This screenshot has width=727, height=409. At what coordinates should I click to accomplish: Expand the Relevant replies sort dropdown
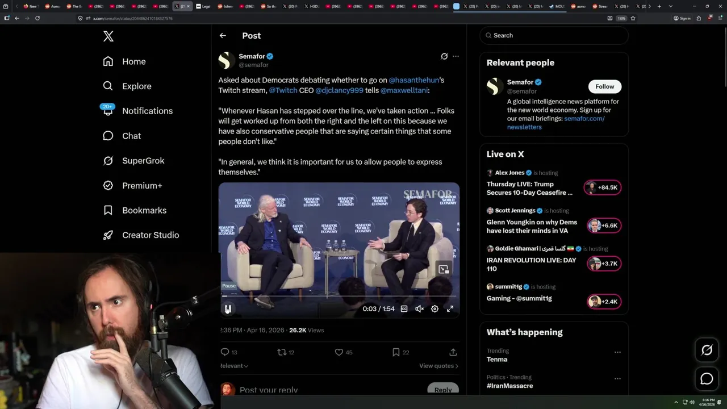point(234,366)
